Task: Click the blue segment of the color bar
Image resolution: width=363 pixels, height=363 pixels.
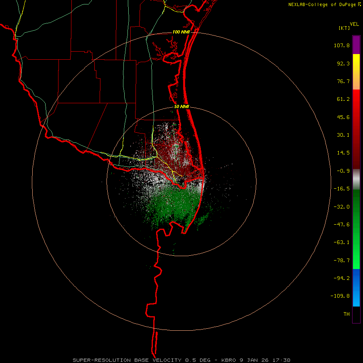Action: pos(356,288)
